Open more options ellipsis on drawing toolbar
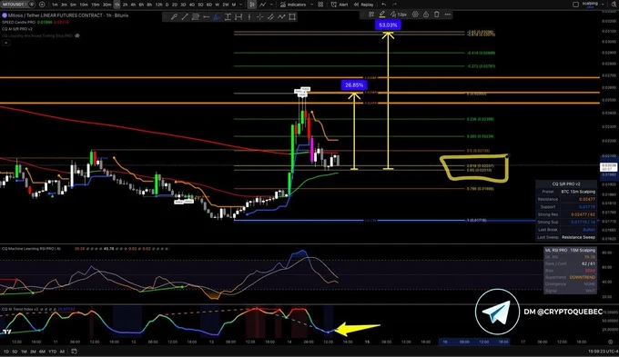The image size is (619, 357). click(447, 15)
